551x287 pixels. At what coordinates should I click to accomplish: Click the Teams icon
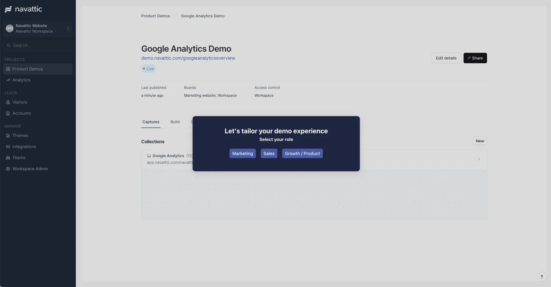tap(8, 158)
